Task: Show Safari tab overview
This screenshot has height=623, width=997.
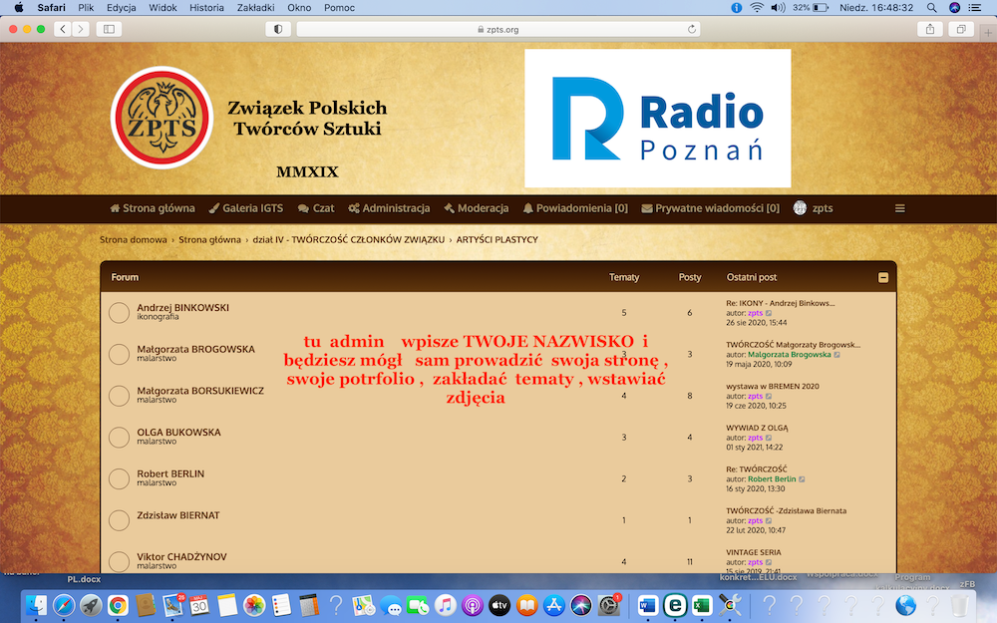Action: [961, 29]
